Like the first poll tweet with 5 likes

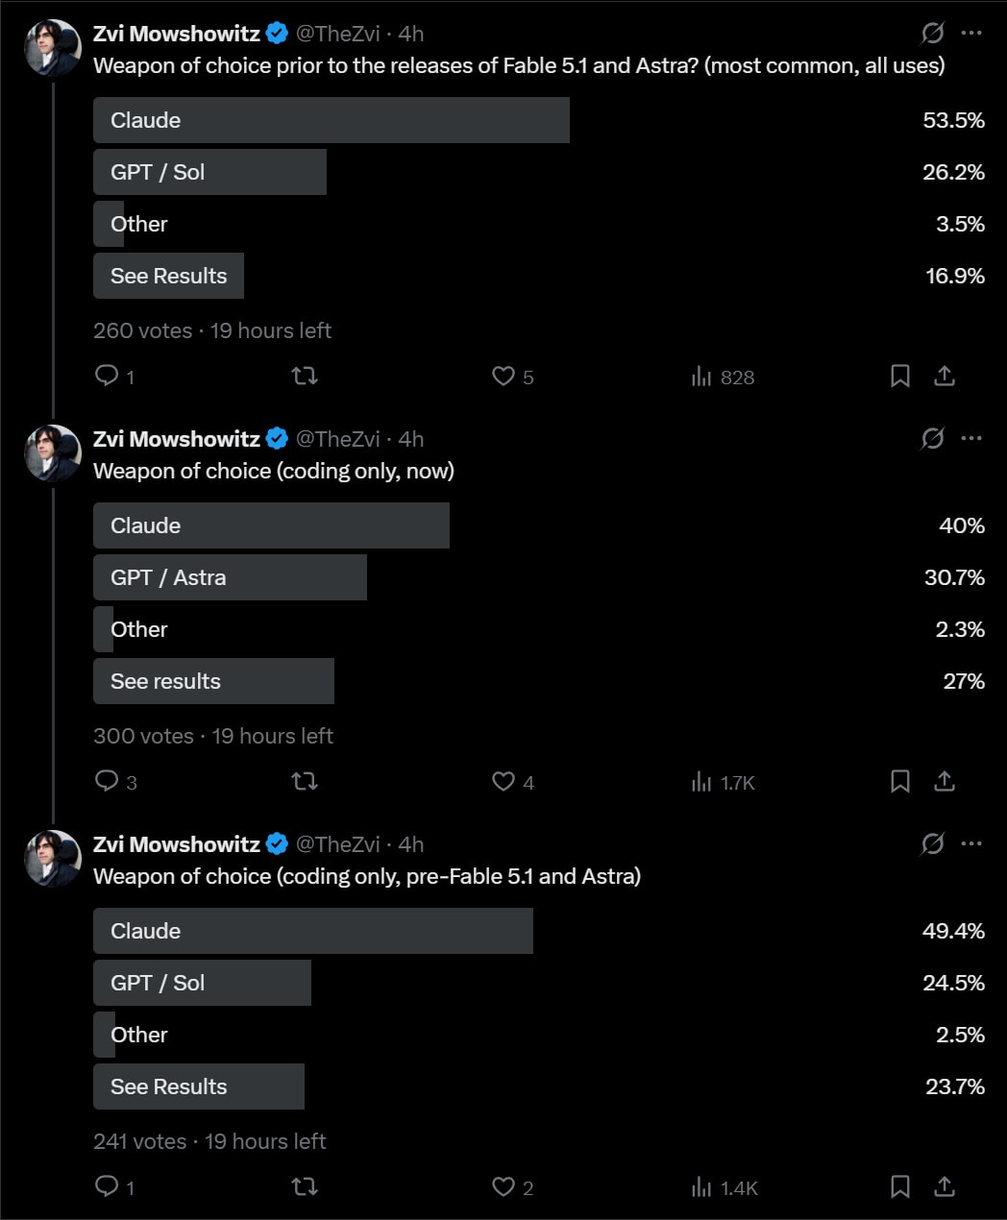point(503,376)
